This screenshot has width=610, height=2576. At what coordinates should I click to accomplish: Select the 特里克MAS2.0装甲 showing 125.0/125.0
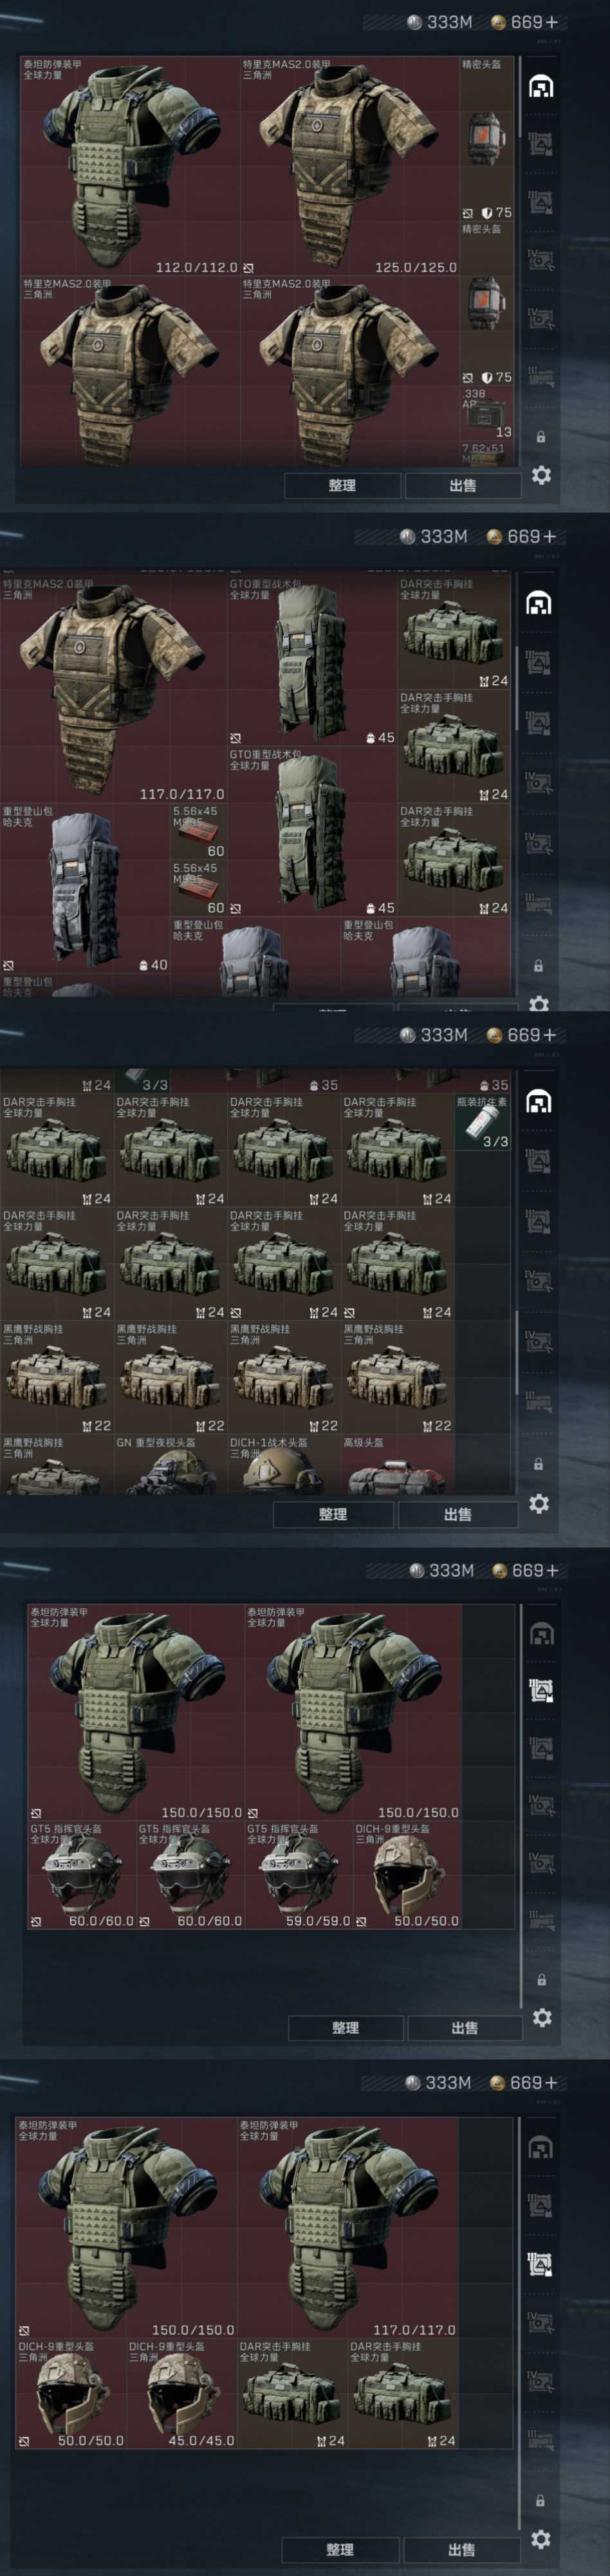[x=349, y=166]
